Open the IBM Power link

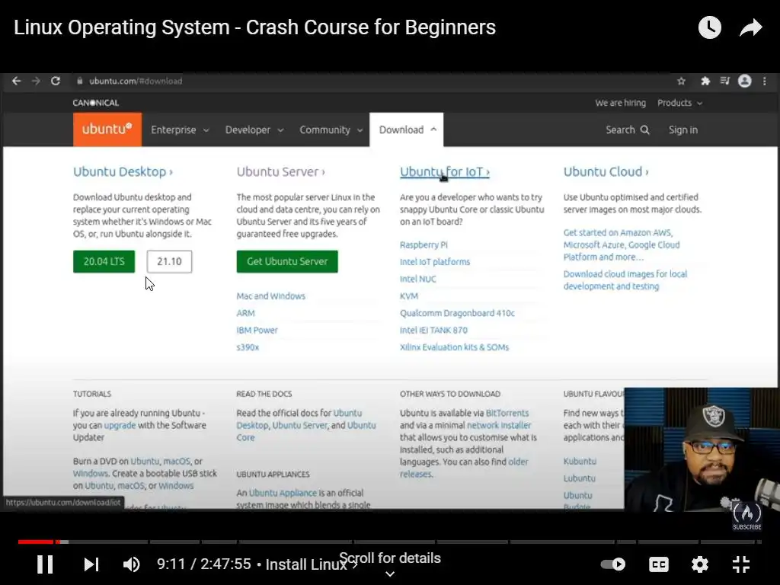click(257, 331)
